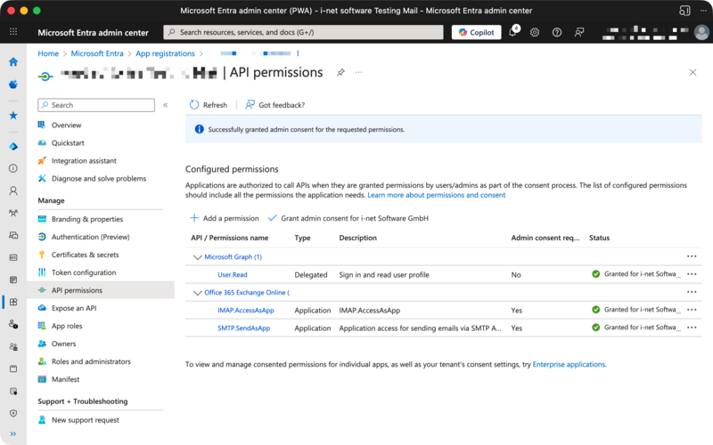Grant admin consent for i-net Software GmbH
This screenshot has height=445, width=713.
coord(348,218)
